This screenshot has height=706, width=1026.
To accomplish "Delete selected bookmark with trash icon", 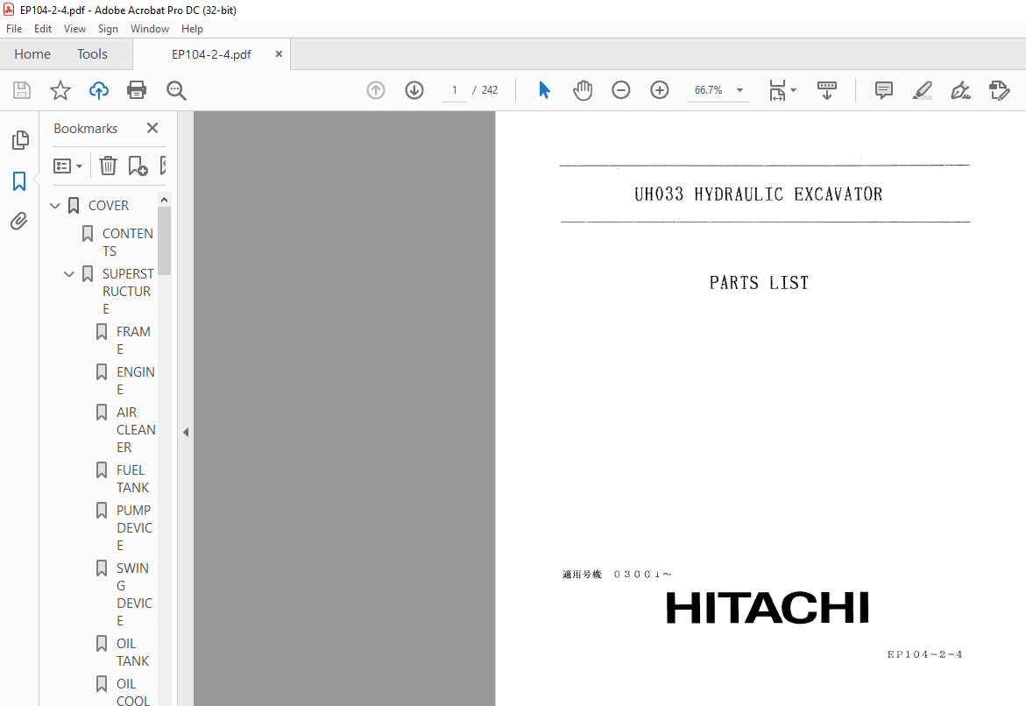I will 108,166.
